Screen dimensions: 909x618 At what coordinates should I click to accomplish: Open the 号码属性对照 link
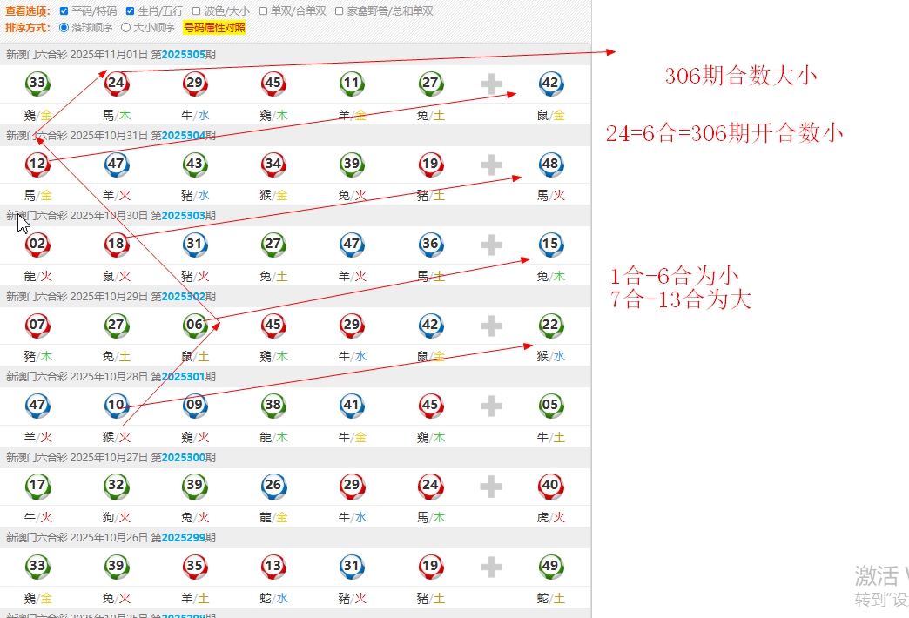coord(214,27)
